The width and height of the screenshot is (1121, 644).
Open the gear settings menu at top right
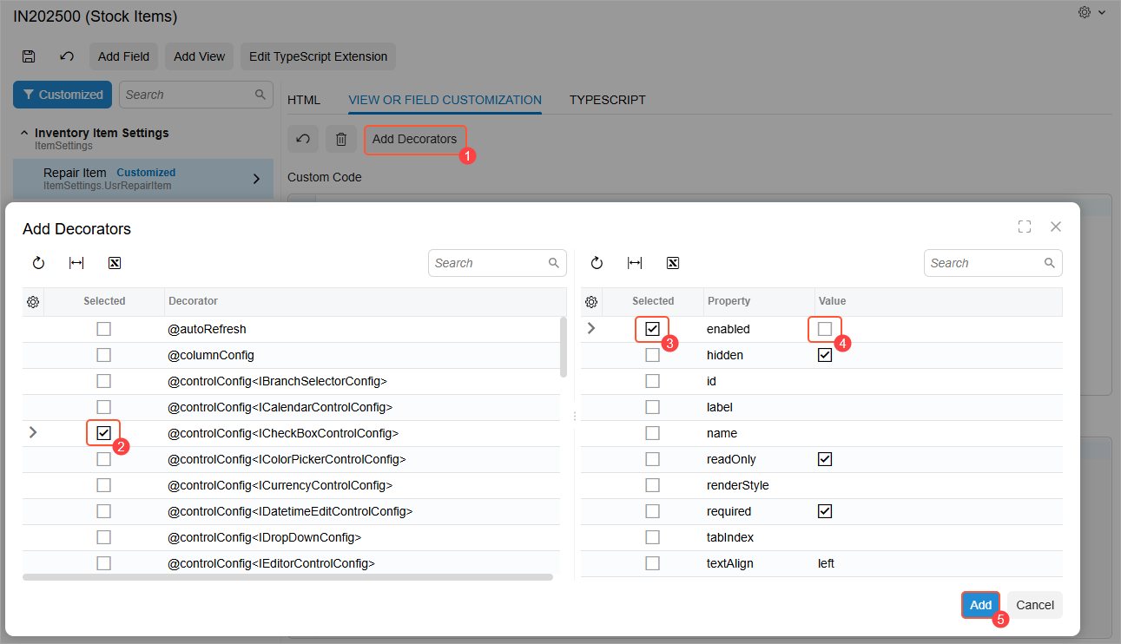tap(1085, 12)
